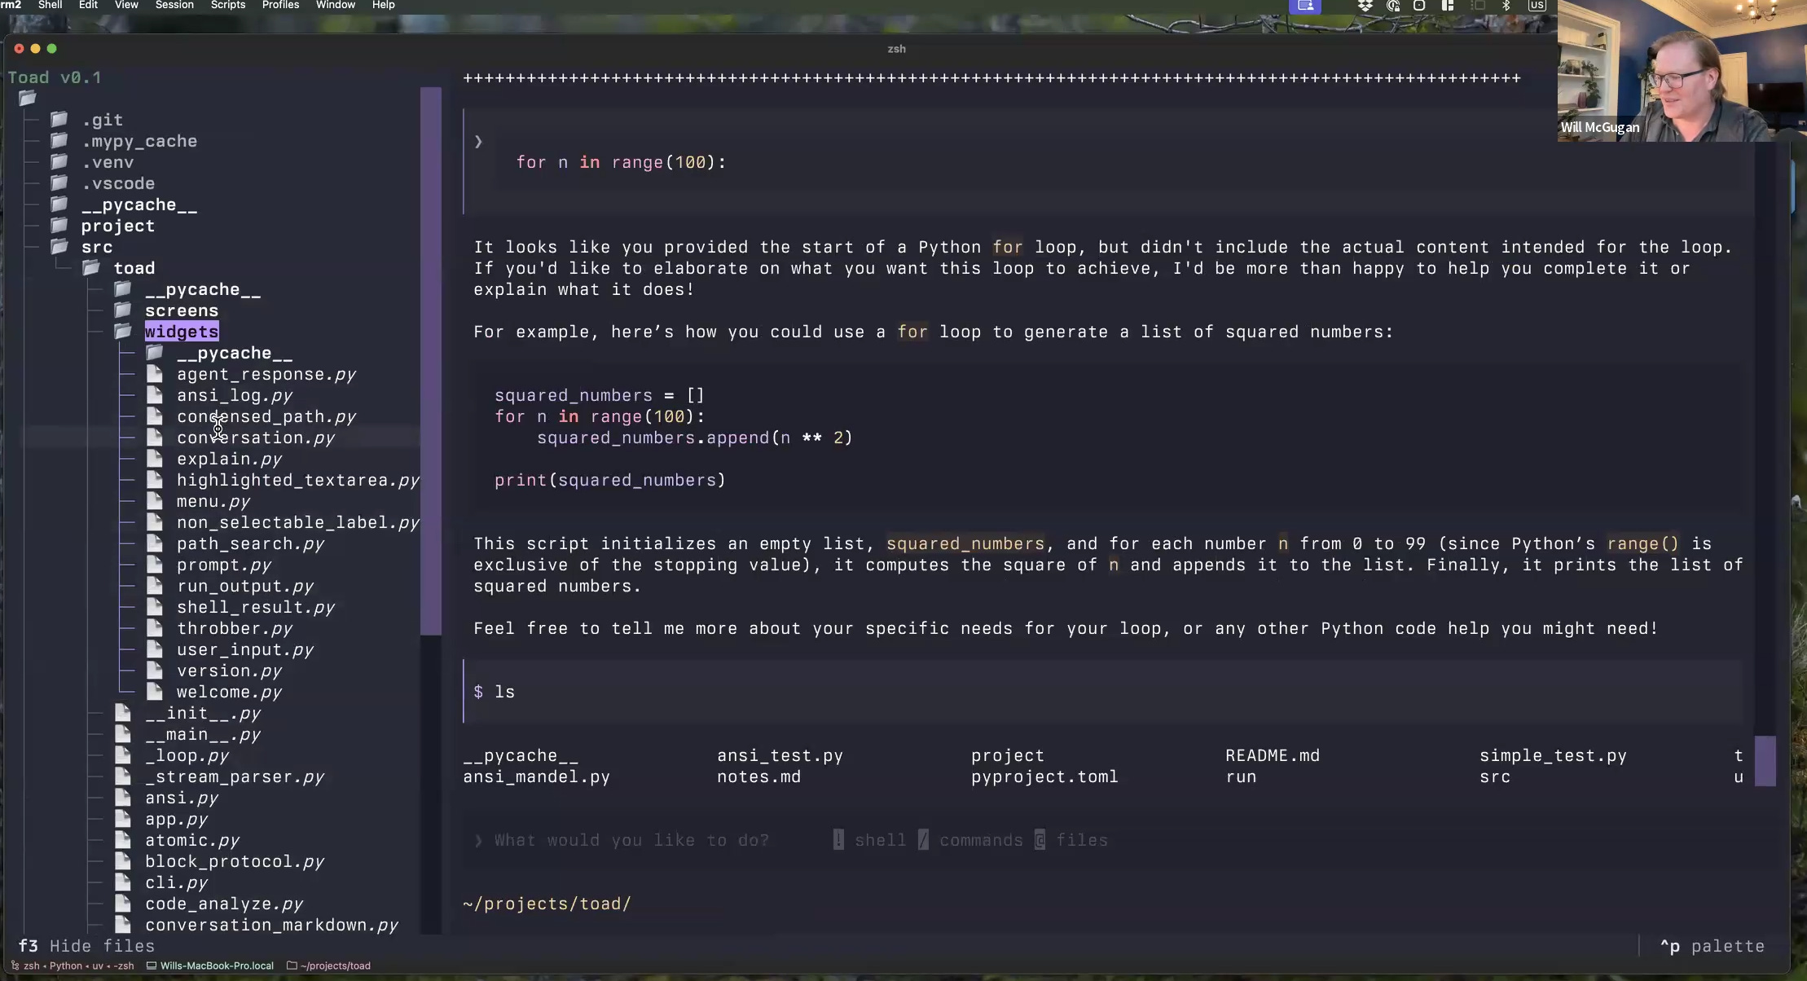
Task: Open conversation.py in the file tree
Action: pos(256,438)
